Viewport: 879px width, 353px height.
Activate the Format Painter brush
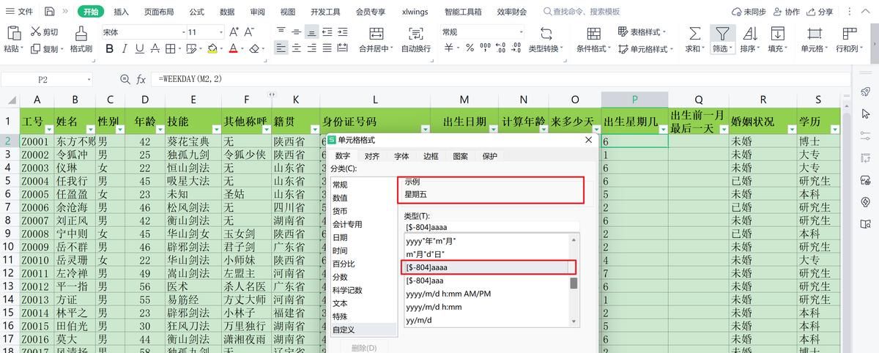(81, 33)
